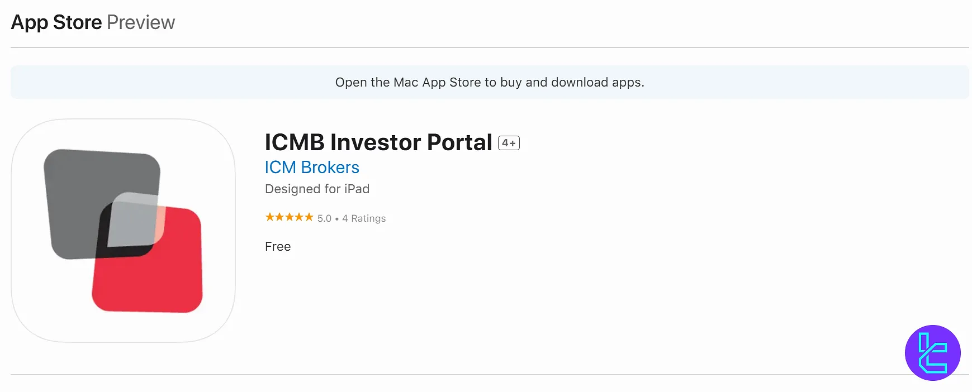Click the App Store heading

coord(56,22)
